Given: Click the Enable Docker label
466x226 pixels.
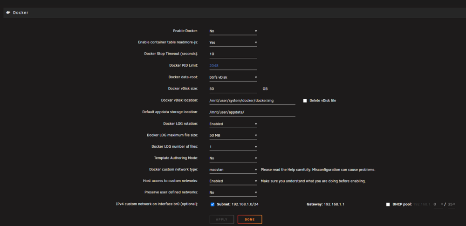Looking at the screenshot, I should point(185,31).
